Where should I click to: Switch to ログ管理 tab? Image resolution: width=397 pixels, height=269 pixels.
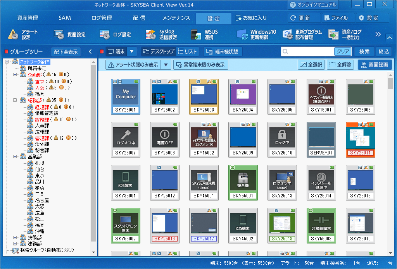(x=102, y=18)
